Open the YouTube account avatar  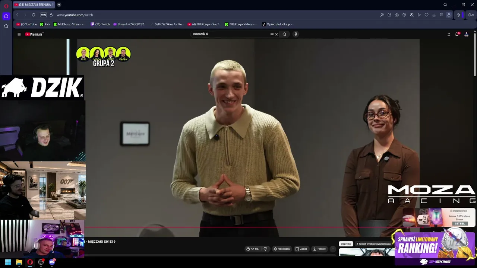pyautogui.click(x=466, y=34)
